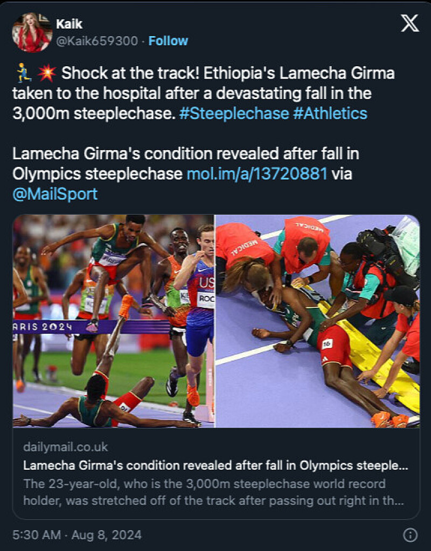
Task: Open the #Steeplechase hashtag
Action: pos(234,114)
